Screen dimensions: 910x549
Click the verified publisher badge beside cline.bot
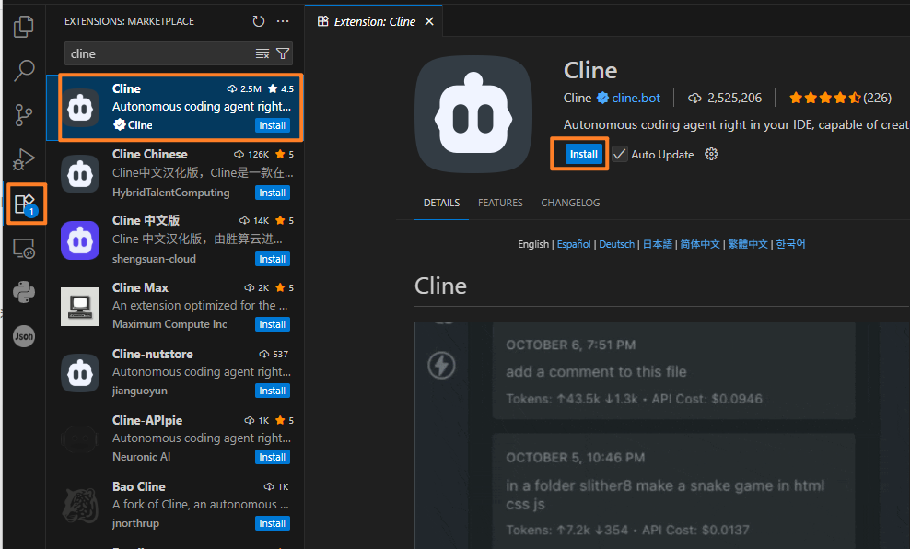point(603,98)
